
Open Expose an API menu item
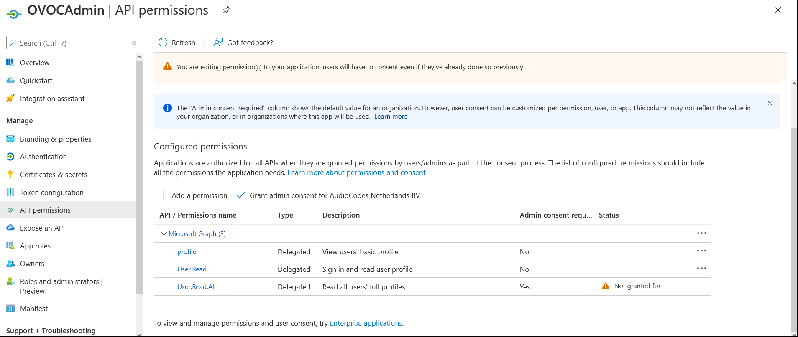click(42, 228)
